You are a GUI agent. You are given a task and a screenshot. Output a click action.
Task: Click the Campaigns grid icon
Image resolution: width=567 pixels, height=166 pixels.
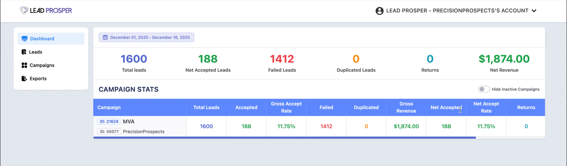(x=24, y=65)
